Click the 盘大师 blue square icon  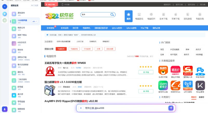(x=14, y=95)
